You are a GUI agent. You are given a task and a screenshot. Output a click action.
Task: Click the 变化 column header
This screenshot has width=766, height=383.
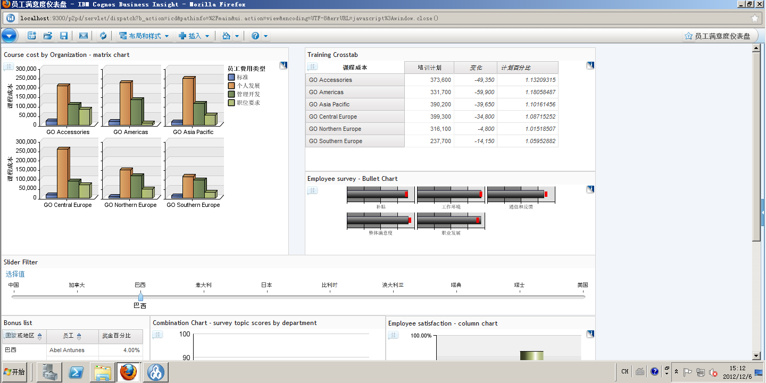476,68
